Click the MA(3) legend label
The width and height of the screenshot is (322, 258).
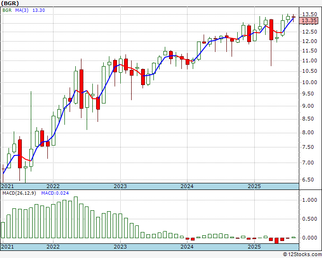[x=22, y=10]
